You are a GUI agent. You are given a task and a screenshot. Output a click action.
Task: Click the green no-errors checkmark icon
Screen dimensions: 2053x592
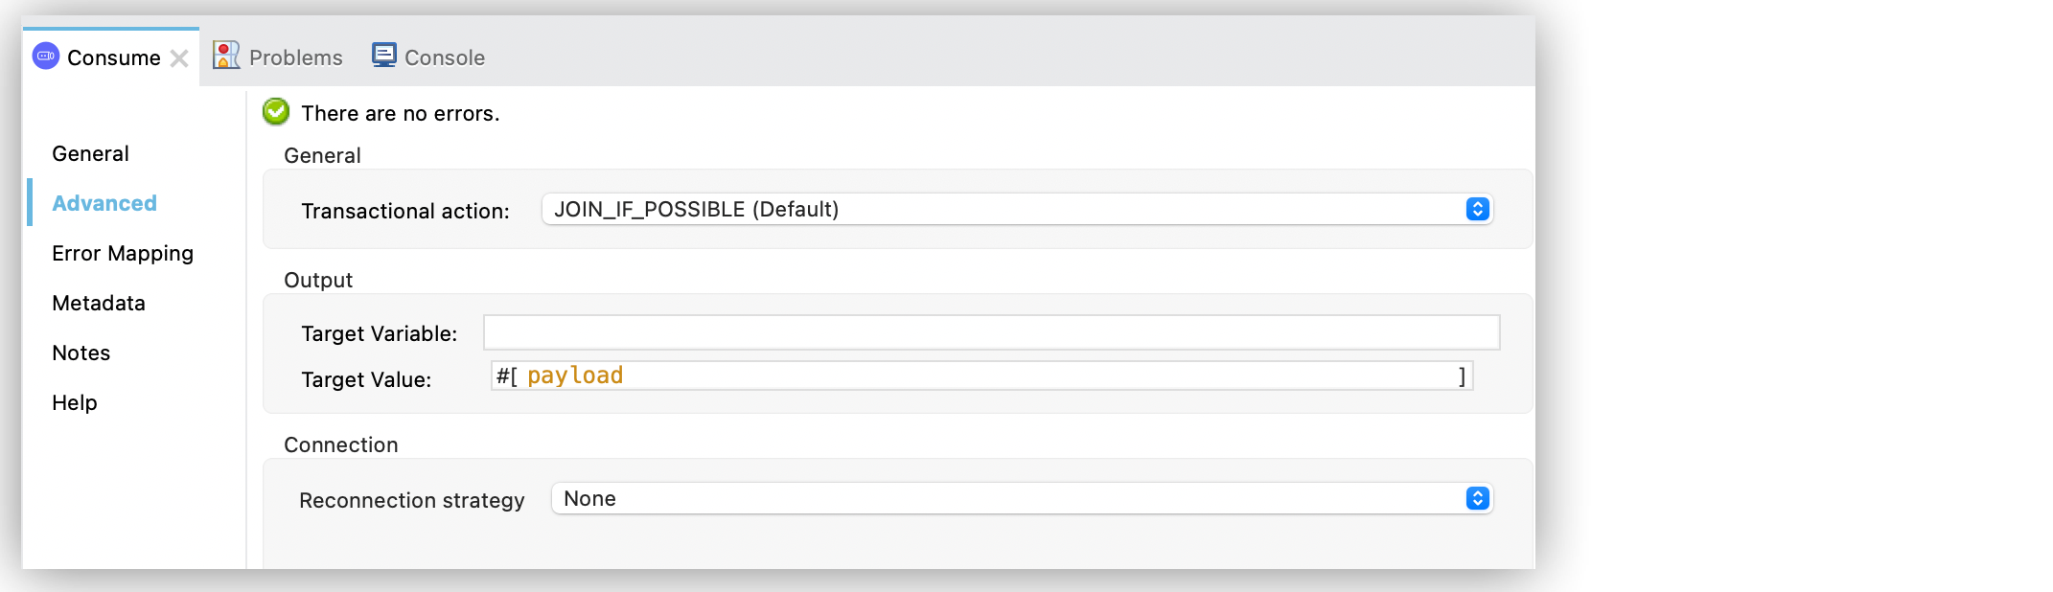276,112
